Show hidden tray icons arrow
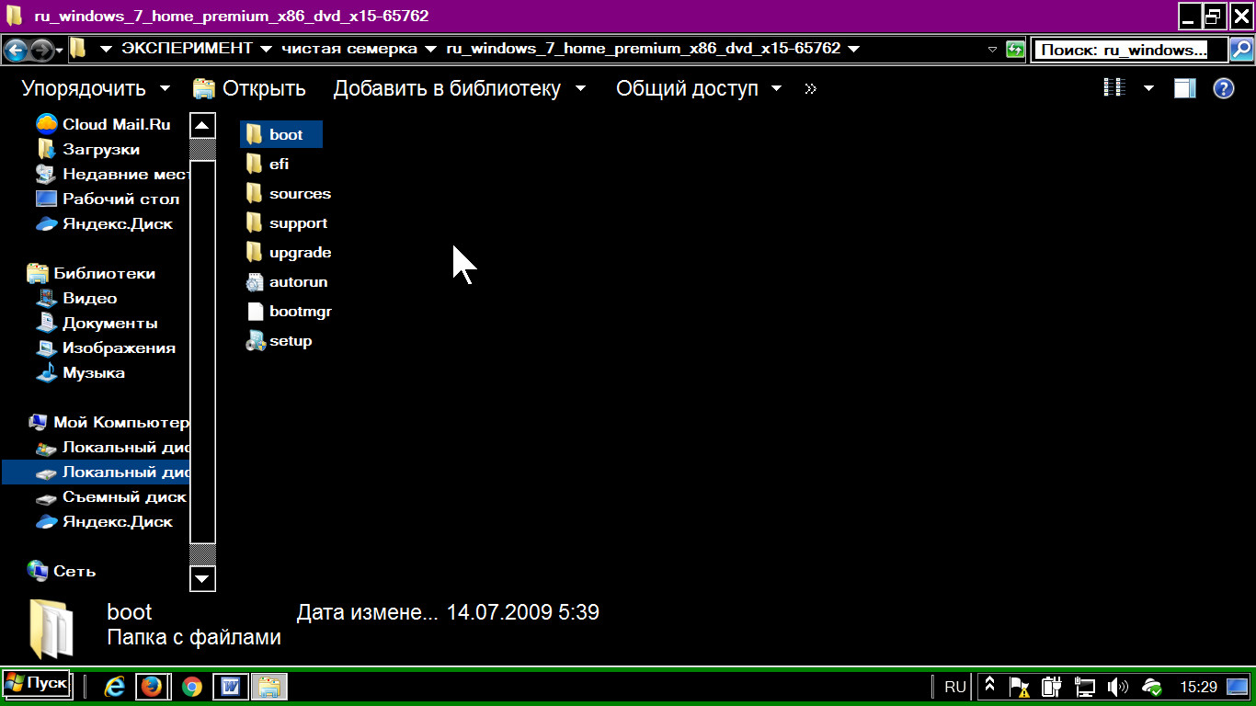 [x=989, y=686]
